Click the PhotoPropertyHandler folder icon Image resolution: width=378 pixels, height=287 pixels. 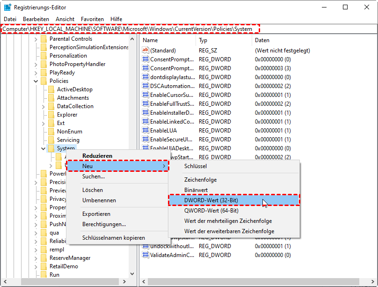tap(44, 64)
